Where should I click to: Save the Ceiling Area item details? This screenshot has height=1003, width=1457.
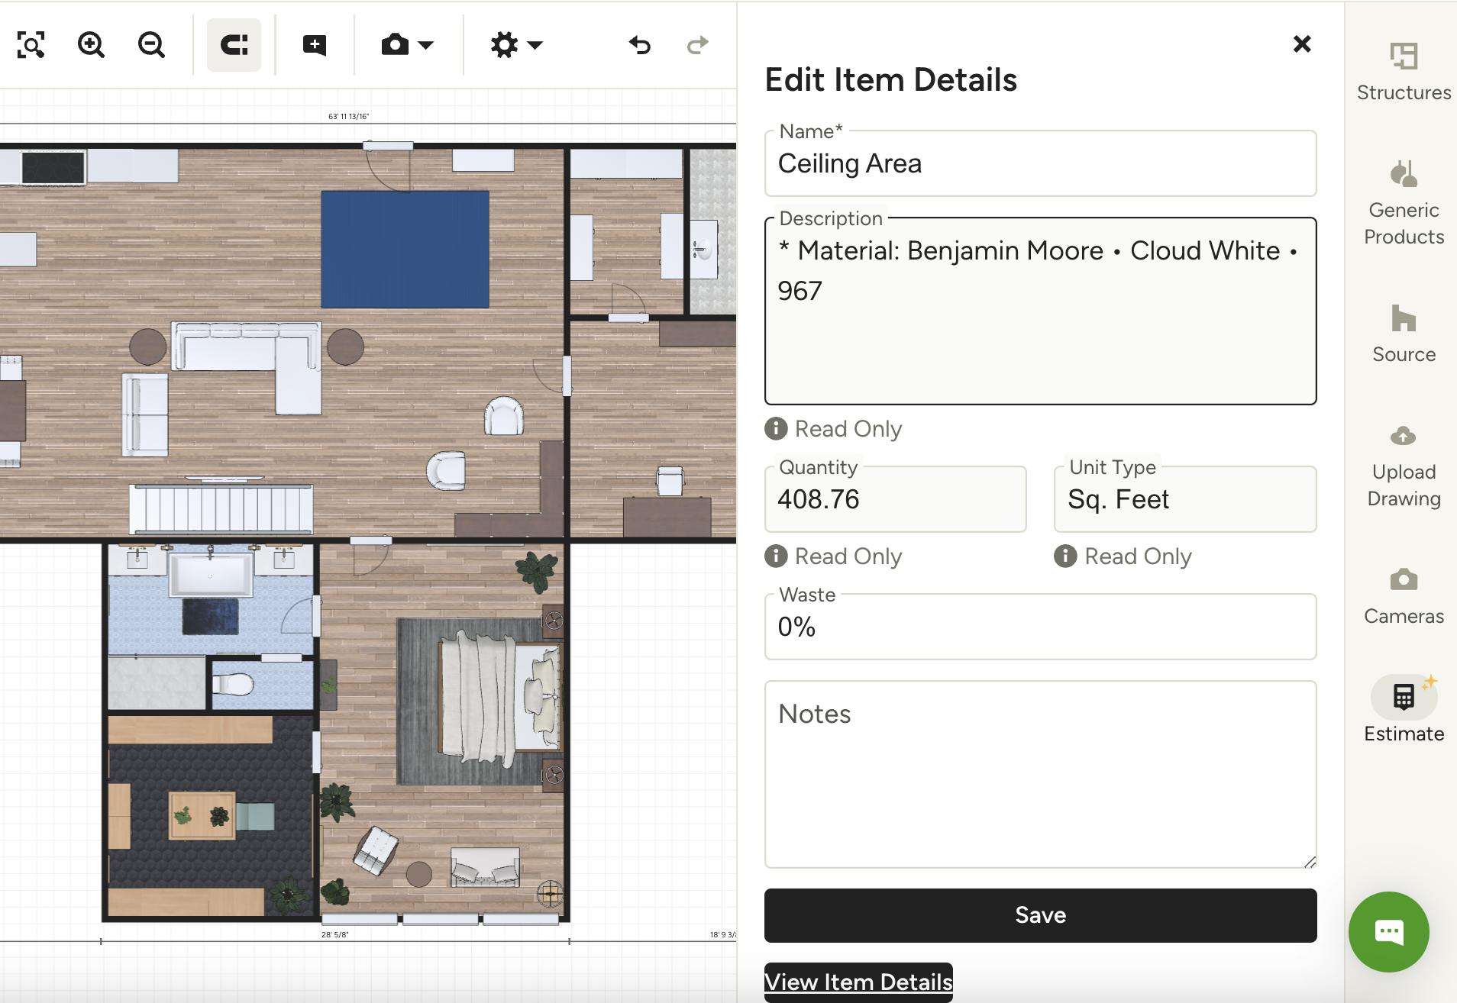point(1040,914)
